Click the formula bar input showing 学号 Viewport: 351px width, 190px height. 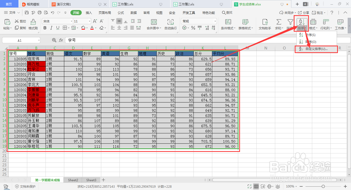(x=208, y=40)
